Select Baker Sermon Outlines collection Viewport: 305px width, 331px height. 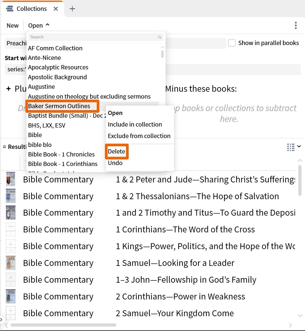(59, 106)
